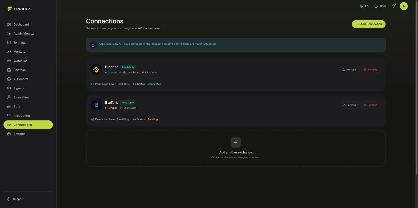Click the Binance Read-Only badge
The width and height of the screenshot is (418, 208).
128,67
